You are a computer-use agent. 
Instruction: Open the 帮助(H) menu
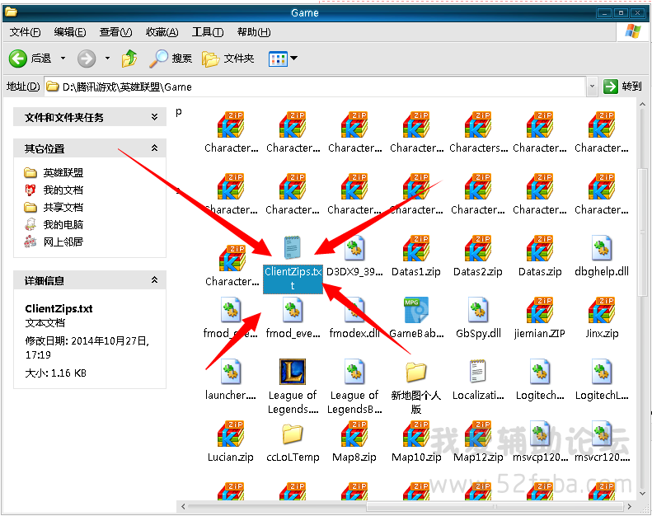(x=254, y=32)
